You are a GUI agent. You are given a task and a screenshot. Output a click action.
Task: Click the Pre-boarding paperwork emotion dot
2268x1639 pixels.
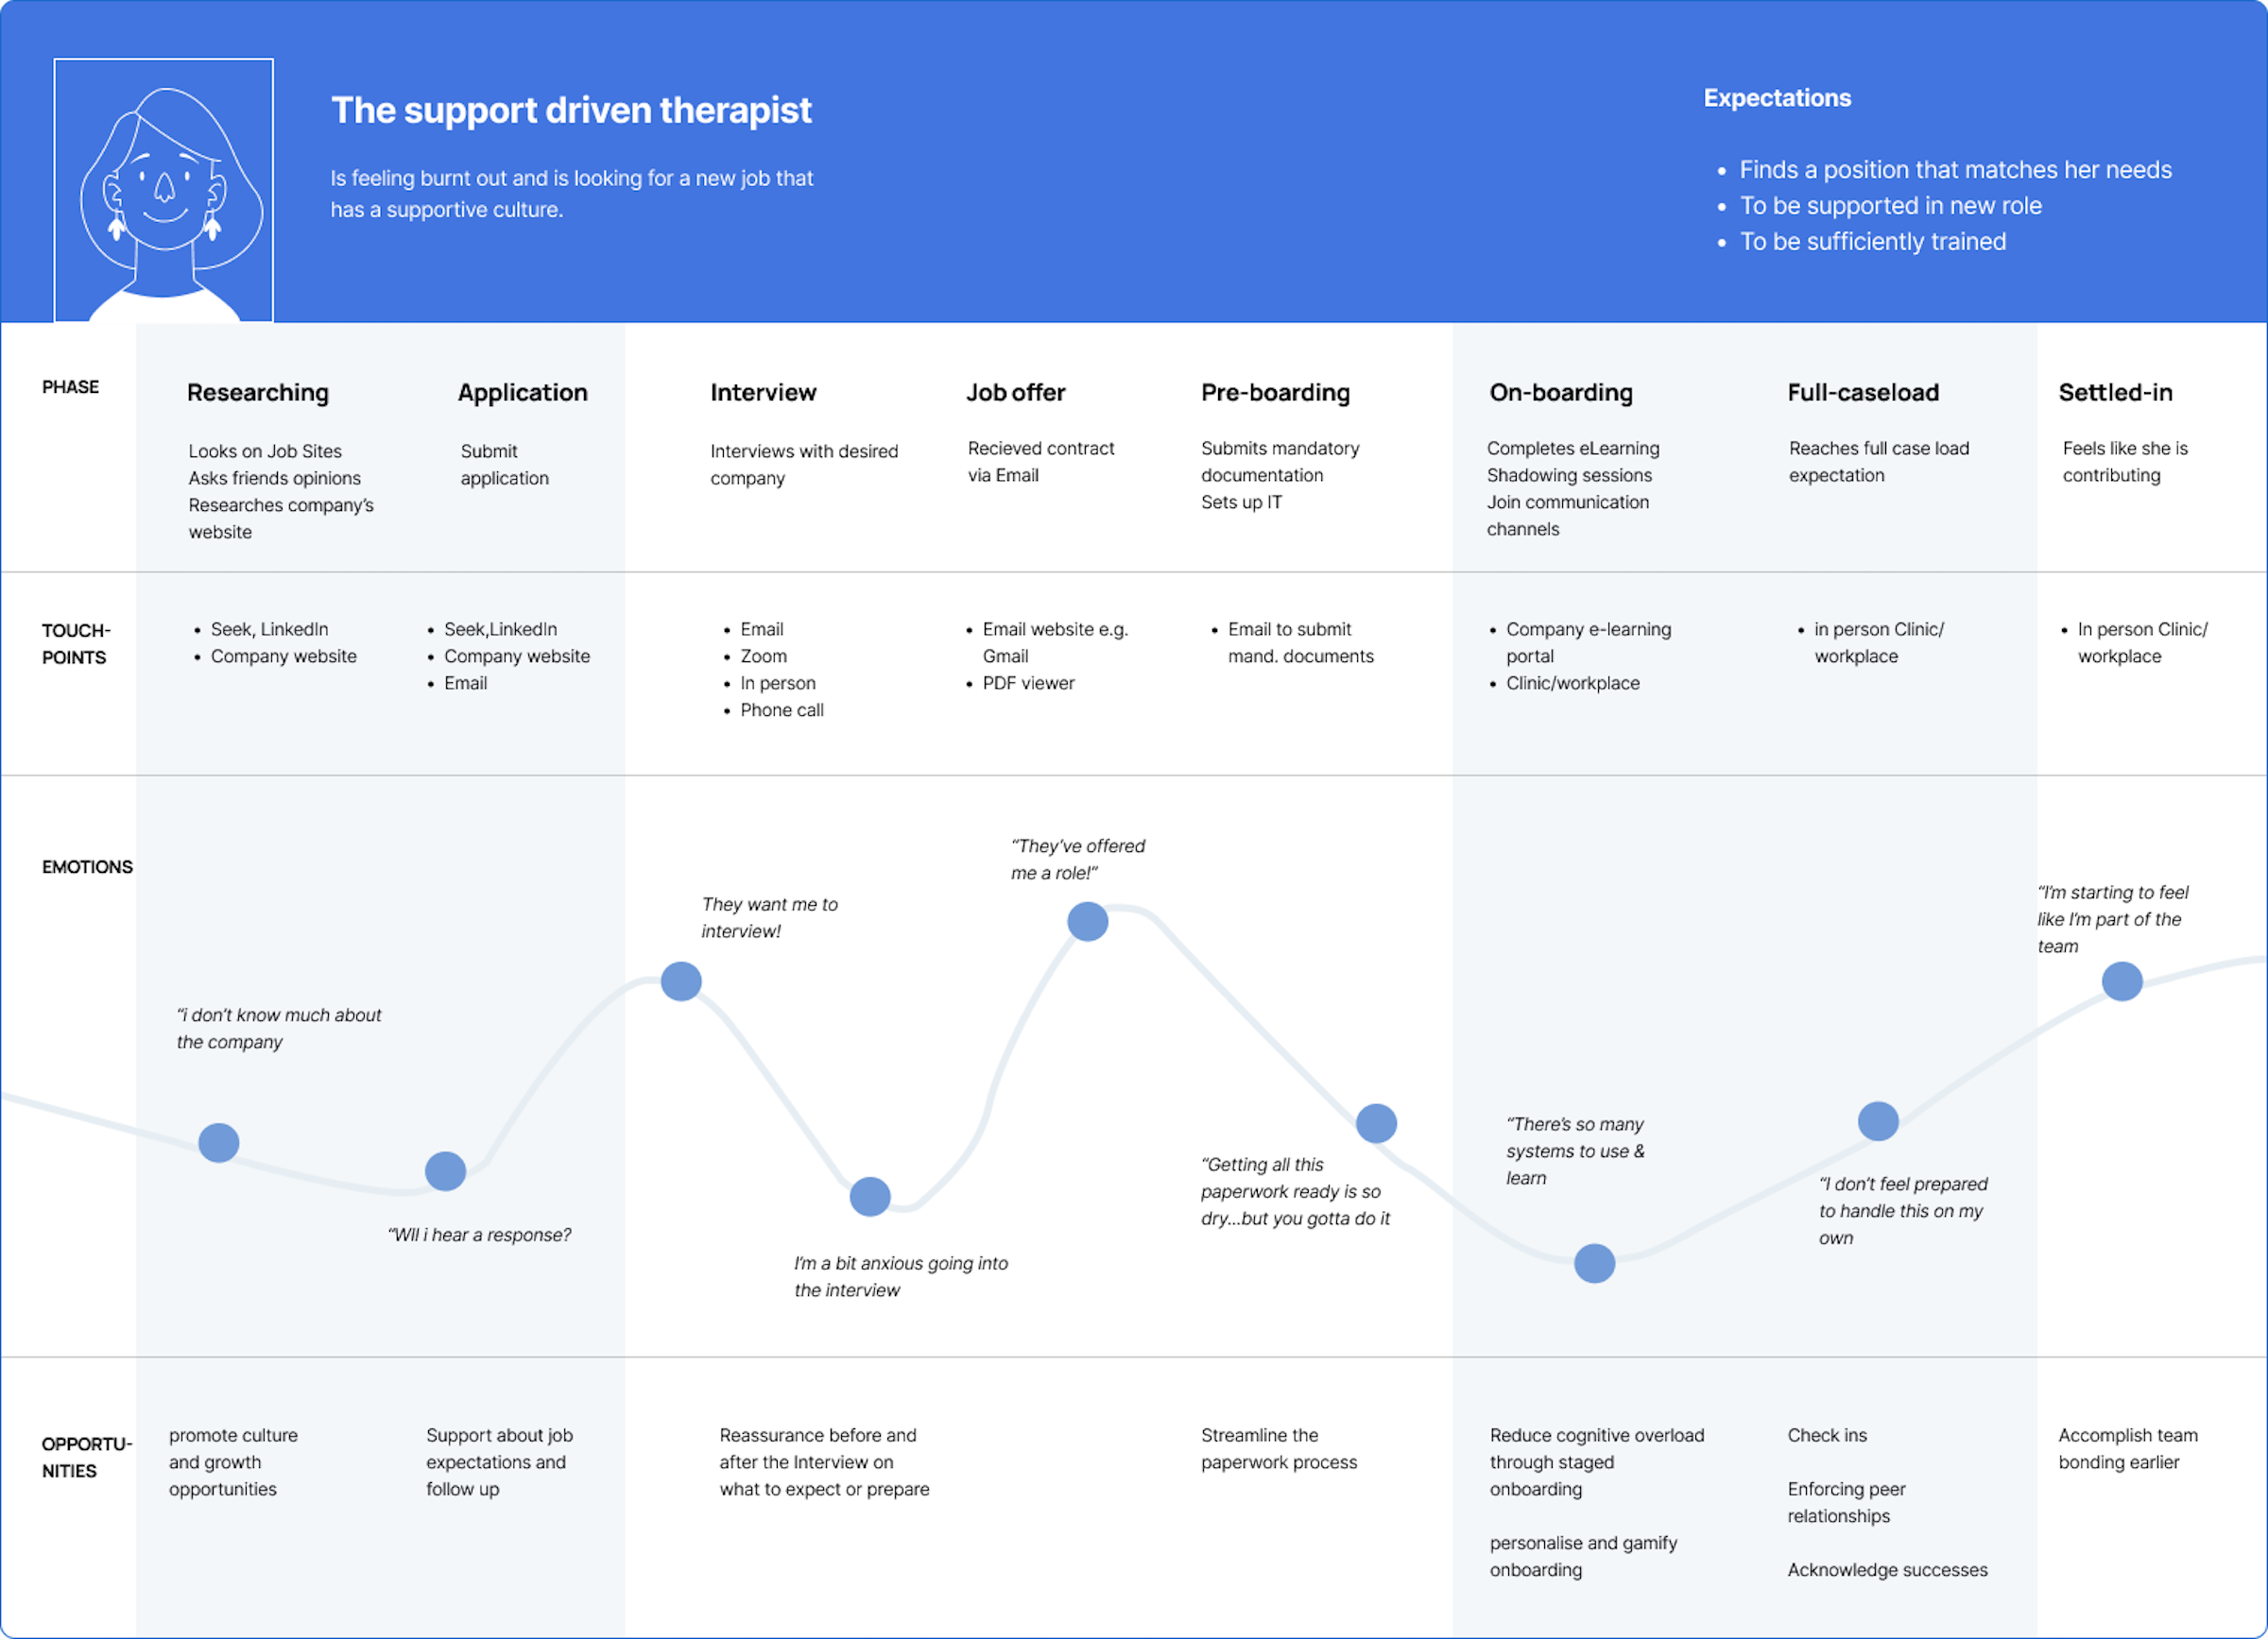(1376, 1123)
